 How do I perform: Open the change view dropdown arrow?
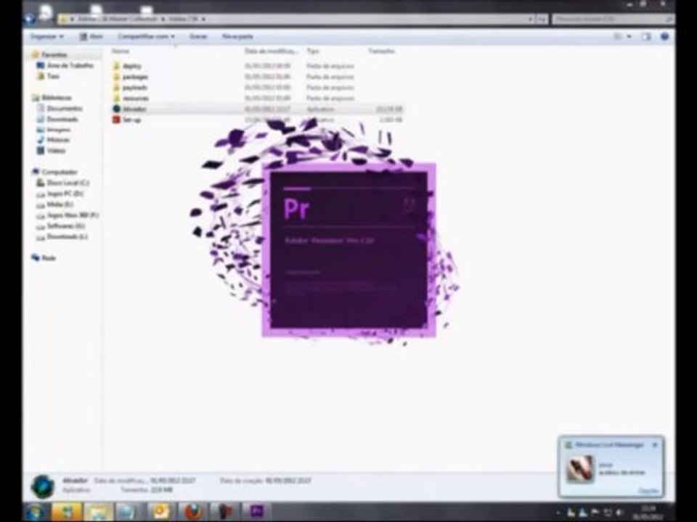click(629, 36)
